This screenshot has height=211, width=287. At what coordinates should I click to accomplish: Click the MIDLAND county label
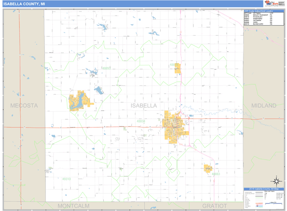pos(264,105)
